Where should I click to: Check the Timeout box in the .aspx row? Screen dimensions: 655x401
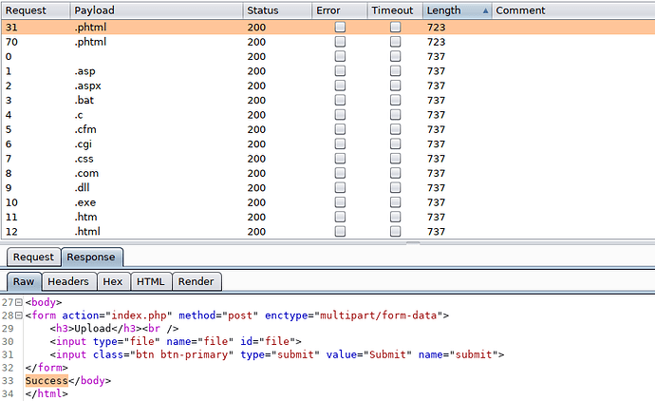[395, 86]
